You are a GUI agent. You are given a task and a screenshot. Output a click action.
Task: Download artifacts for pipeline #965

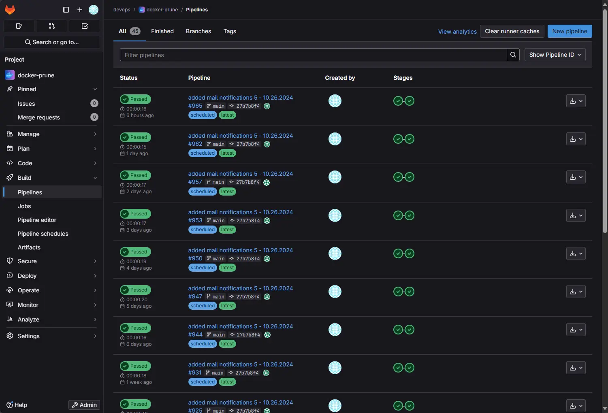pyautogui.click(x=573, y=101)
